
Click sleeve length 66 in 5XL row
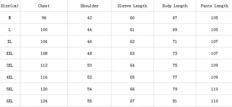point(132,89)
